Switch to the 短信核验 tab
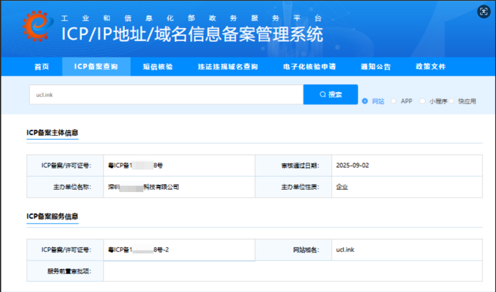This screenshot has height=292, width=496. [x=158, y=67]
